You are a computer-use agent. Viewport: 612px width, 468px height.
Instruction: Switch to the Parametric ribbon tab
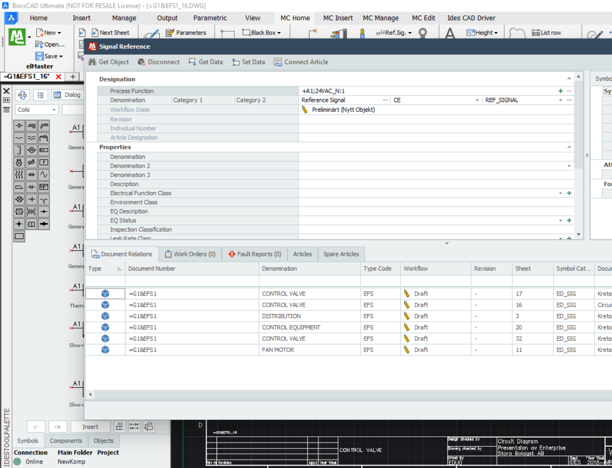point(210,18)
